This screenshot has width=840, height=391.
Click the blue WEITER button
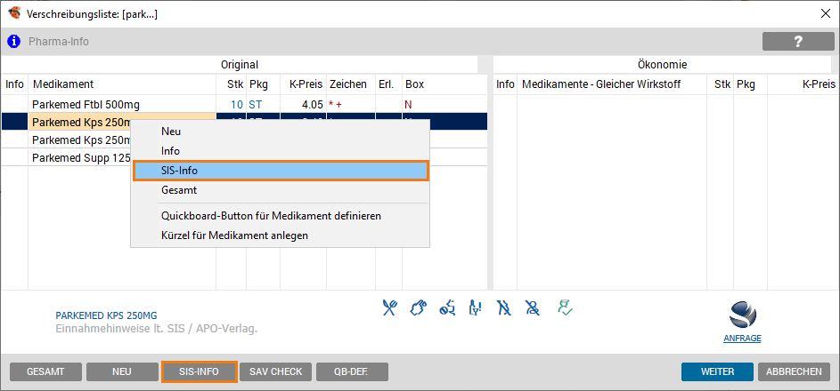[x=717, y=371]
